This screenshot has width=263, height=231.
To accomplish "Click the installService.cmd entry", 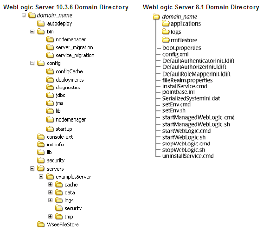I will point(185,86).
